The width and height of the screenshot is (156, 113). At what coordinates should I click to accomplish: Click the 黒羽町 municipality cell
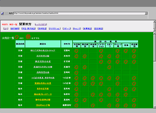(67, 100)
